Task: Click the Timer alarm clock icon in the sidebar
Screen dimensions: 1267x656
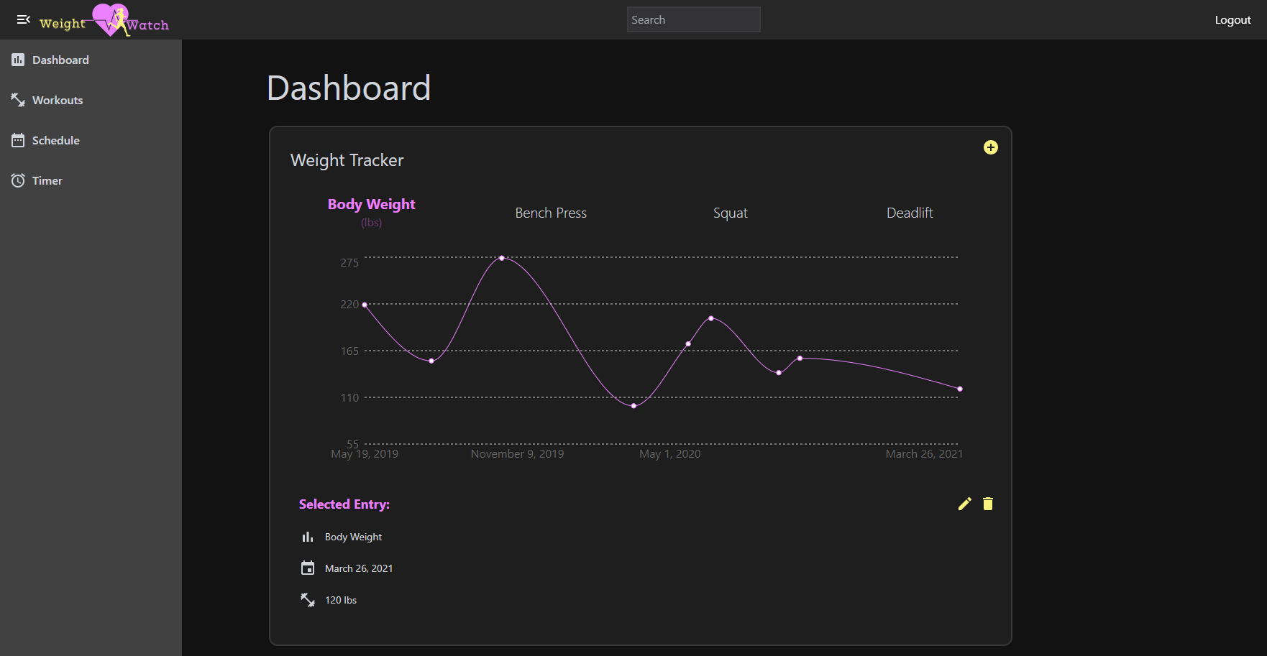Action: pos(18,180)
